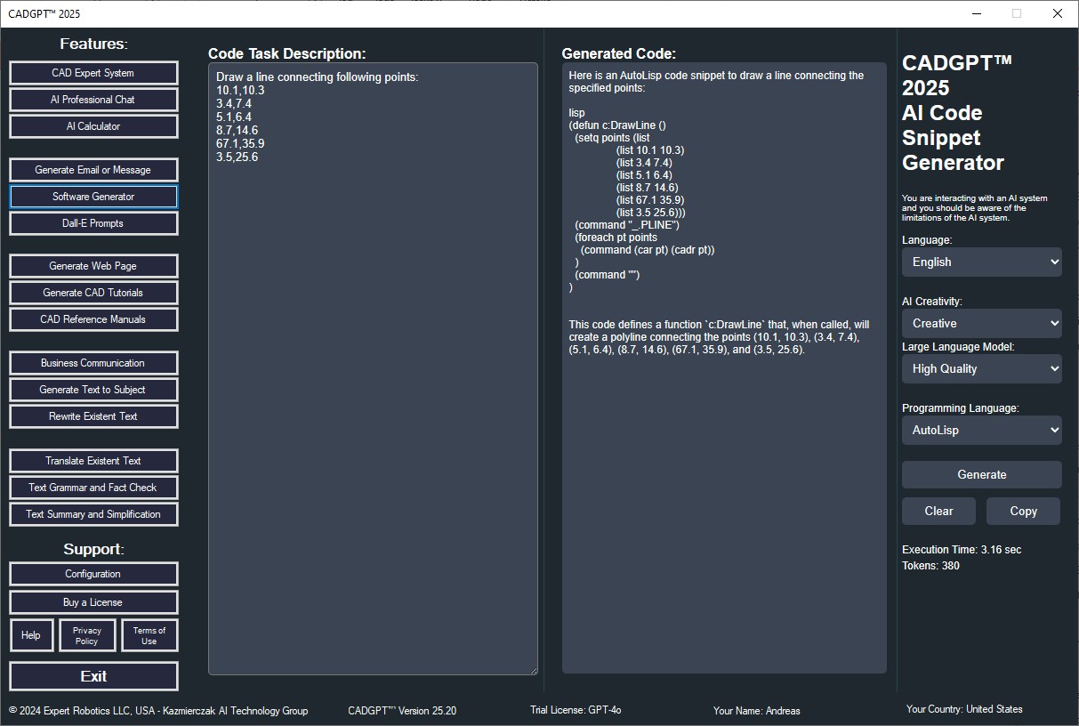Open Generate CAD Tutorials
The height and width of the screenshot is (726, 1079).
pyautogui.click(x=93, y=293)
